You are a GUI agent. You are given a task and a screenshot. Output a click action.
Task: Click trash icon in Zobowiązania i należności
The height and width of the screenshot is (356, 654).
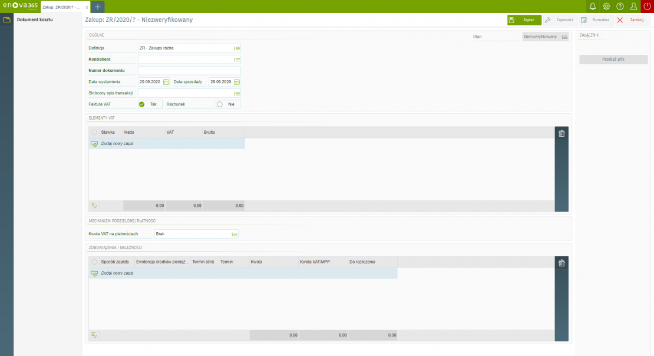[561, 263]
